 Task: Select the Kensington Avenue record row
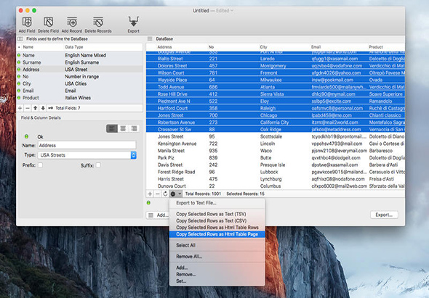[276, 144]
